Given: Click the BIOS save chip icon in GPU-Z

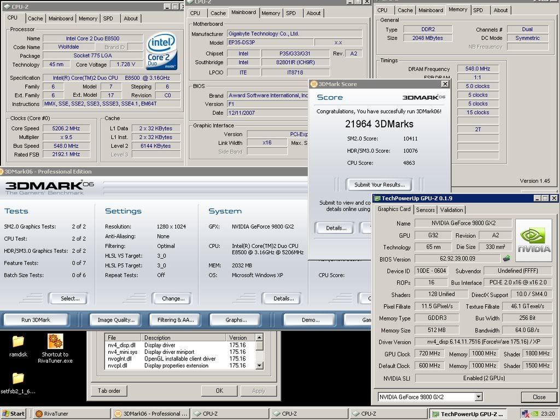Looking at the screenshot, I should (x=506, y=258).
